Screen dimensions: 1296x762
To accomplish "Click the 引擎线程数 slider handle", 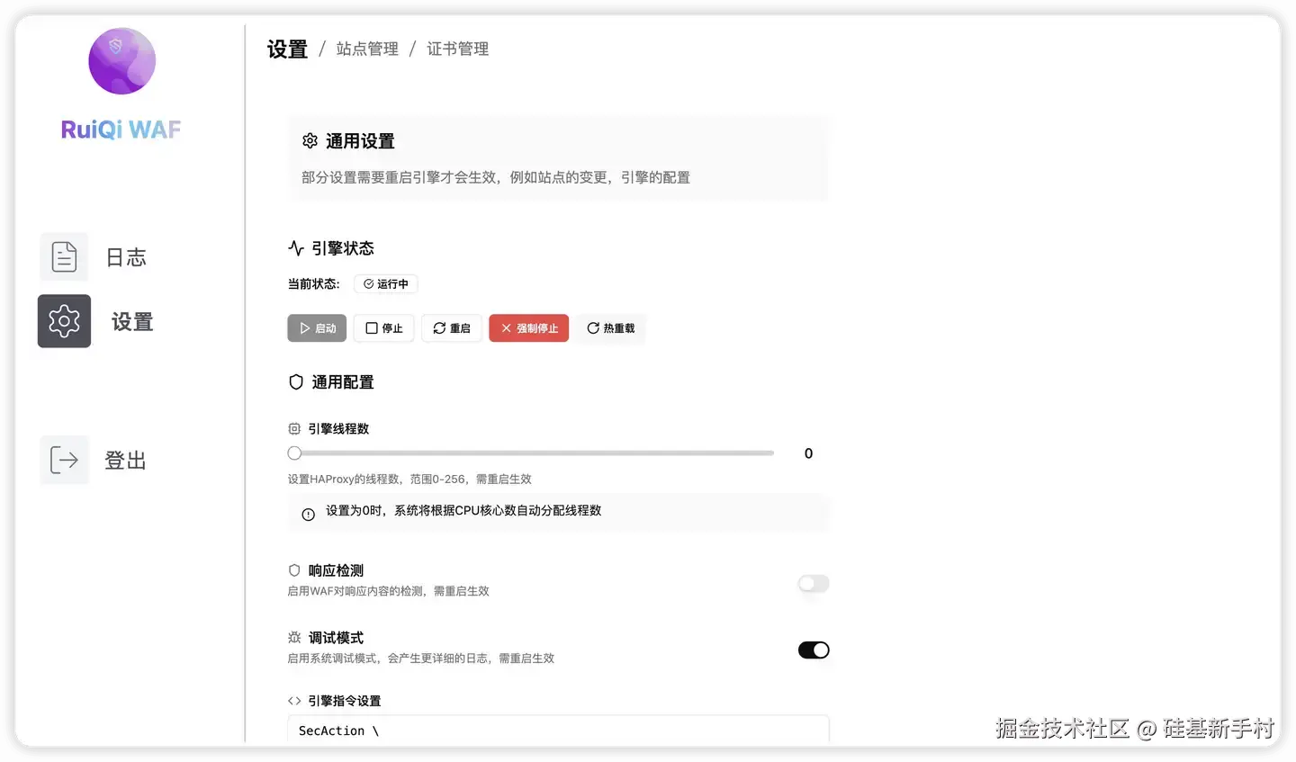I will [294, 453].
